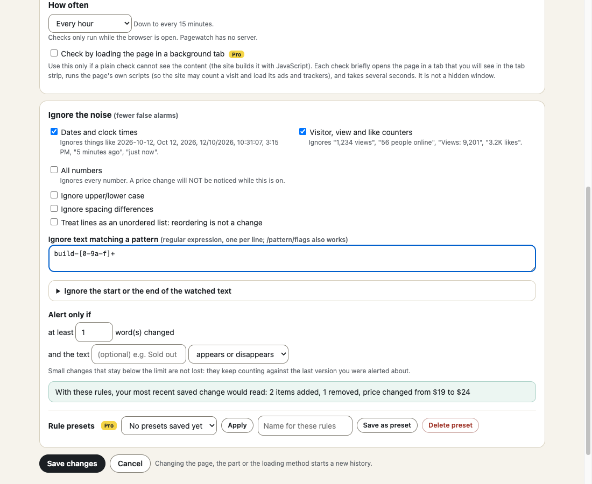Click the Pro badge next to Rule presets
592x484 pixels.
click(x=109, y=425)
